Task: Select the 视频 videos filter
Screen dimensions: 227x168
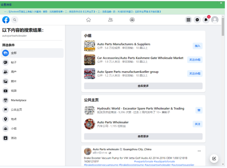Action: click(32, 91)
